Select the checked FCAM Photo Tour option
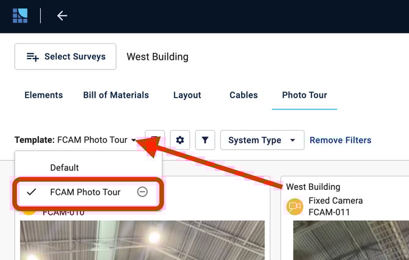The height and width of the screenshot is (260, 409). click(85, 192)
